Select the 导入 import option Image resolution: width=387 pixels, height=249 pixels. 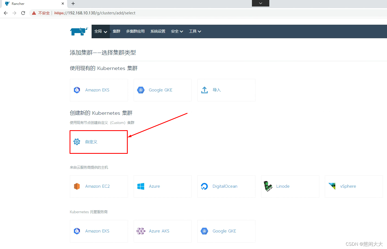click(x=217, y=90)
